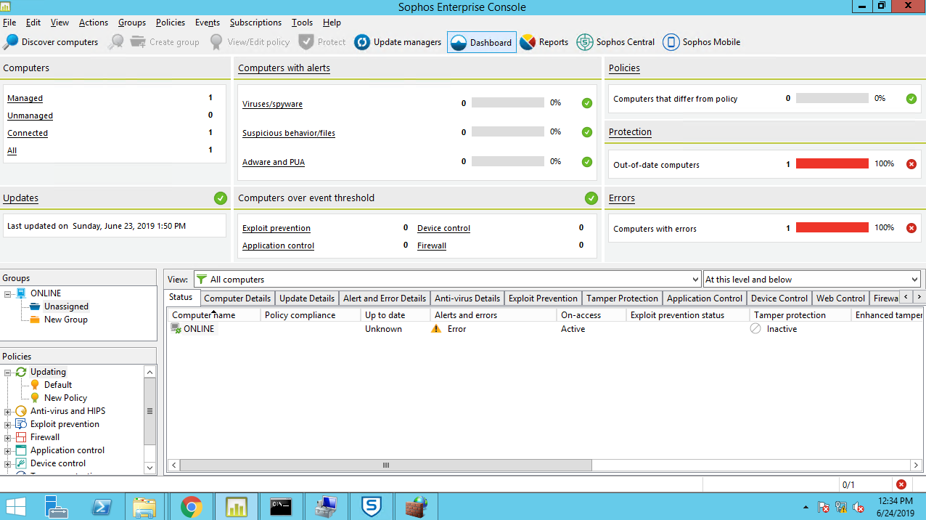Click the View/Edit policy toolbar icon
The image size is (926, 520).
tap(216, 42)
